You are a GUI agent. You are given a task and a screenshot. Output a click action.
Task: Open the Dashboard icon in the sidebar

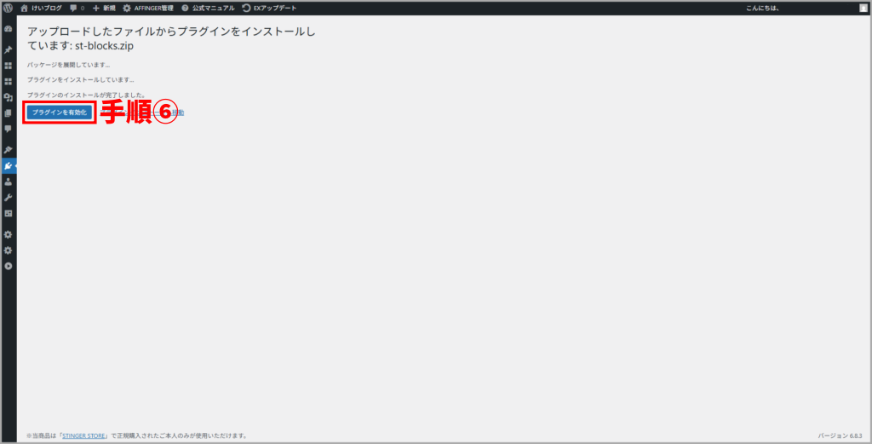[8, 29]
